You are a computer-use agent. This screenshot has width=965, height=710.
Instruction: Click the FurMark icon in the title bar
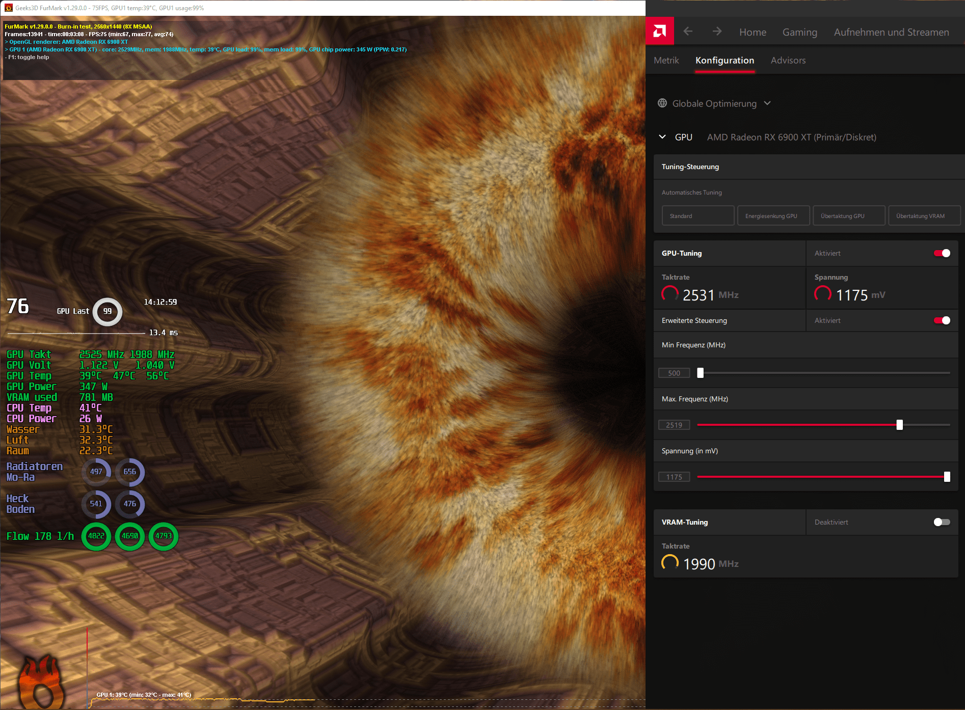(8, 8)
